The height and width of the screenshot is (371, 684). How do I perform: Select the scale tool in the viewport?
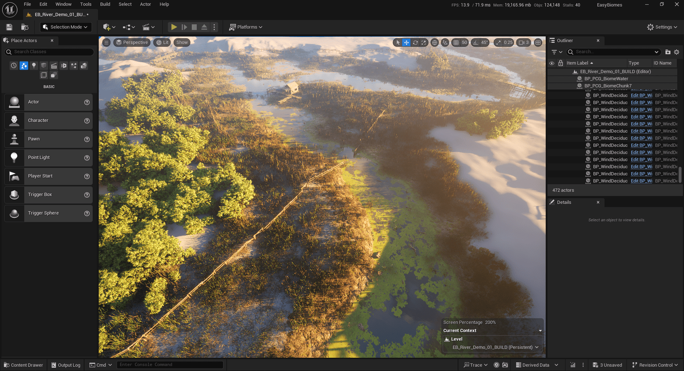tap(424, 42)
